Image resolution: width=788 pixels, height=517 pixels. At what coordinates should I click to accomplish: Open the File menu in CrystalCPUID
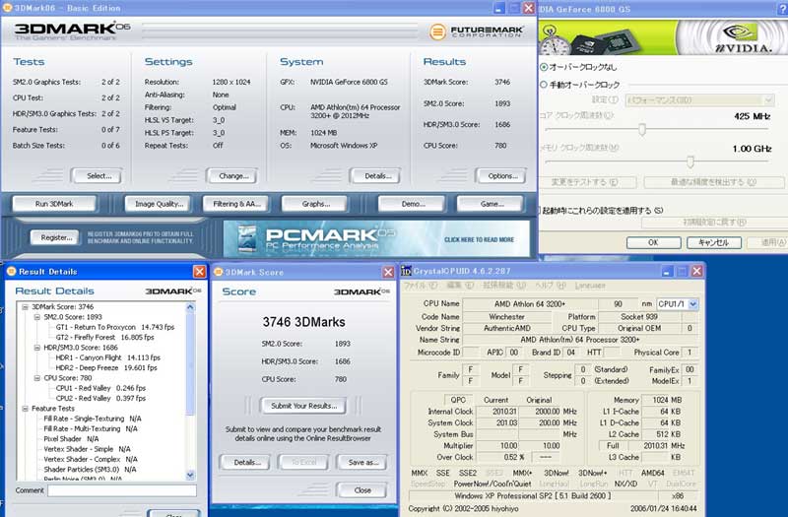coord(421,286)
